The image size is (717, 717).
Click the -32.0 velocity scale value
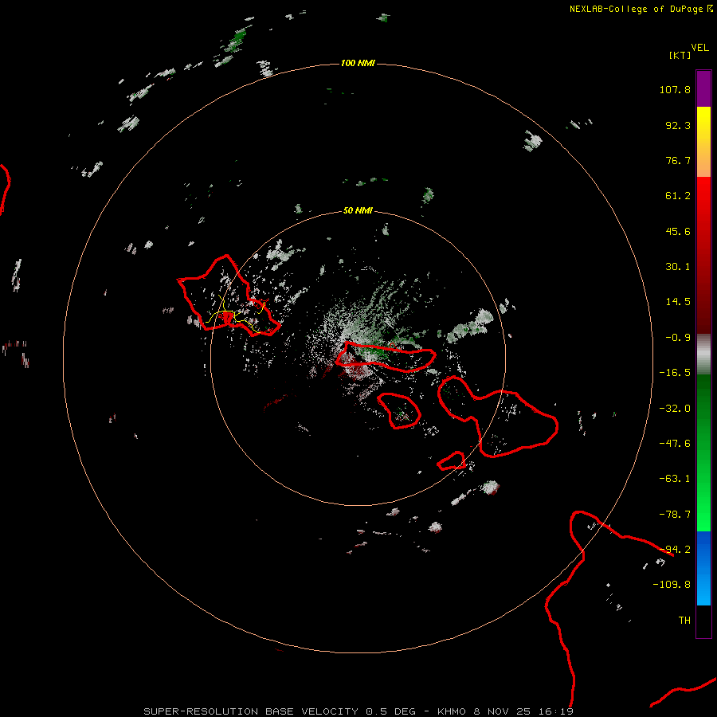click(x=675, y=409)
